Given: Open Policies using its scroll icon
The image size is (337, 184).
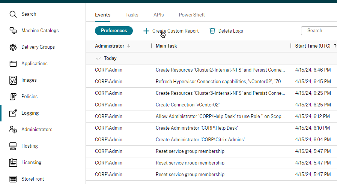Looking at the screenshot, I should (13, 97).
